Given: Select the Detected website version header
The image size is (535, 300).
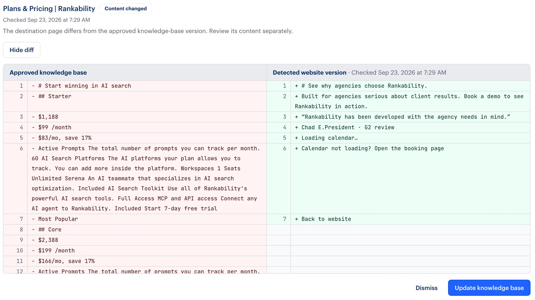Looking at the screenshot, I should [309, 72].
